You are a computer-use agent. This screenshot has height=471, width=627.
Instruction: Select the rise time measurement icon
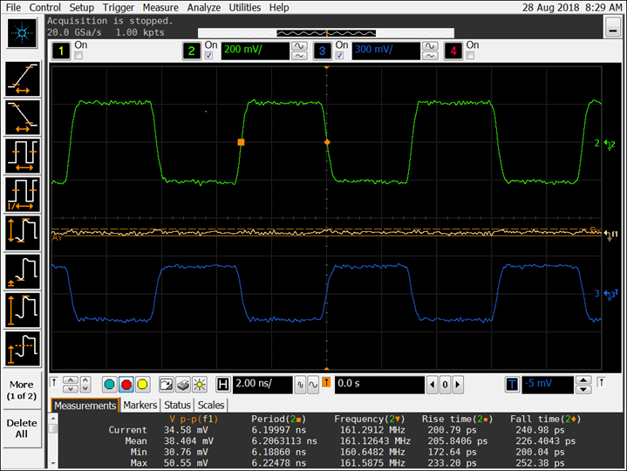click(23, 78)
